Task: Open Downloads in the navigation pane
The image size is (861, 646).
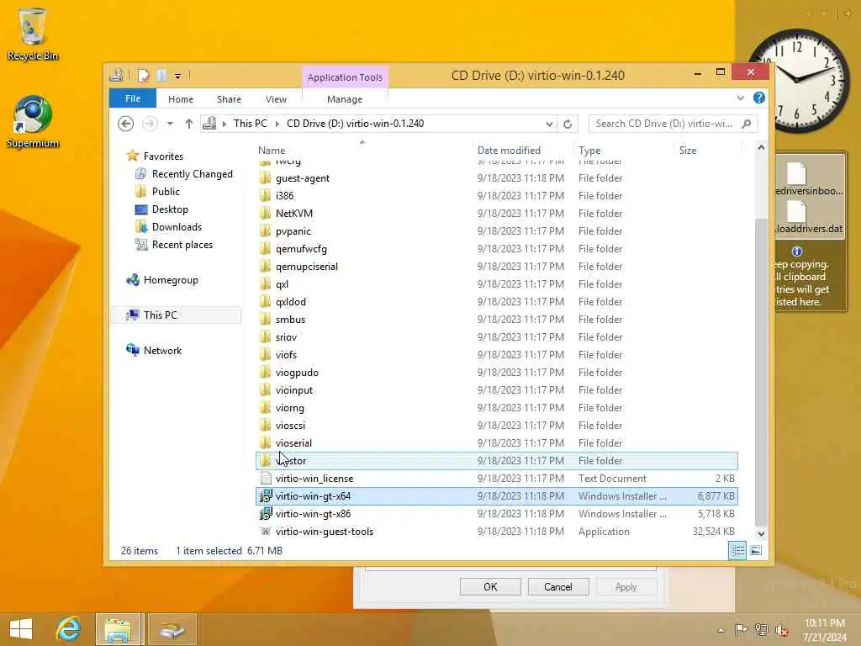Action: 177,227
